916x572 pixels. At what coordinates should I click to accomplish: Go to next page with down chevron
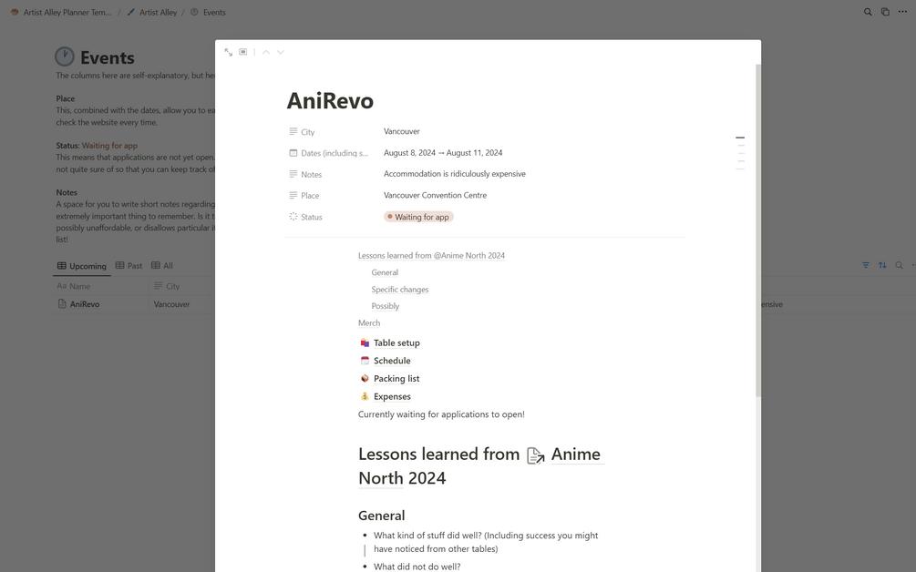(281, 53)
